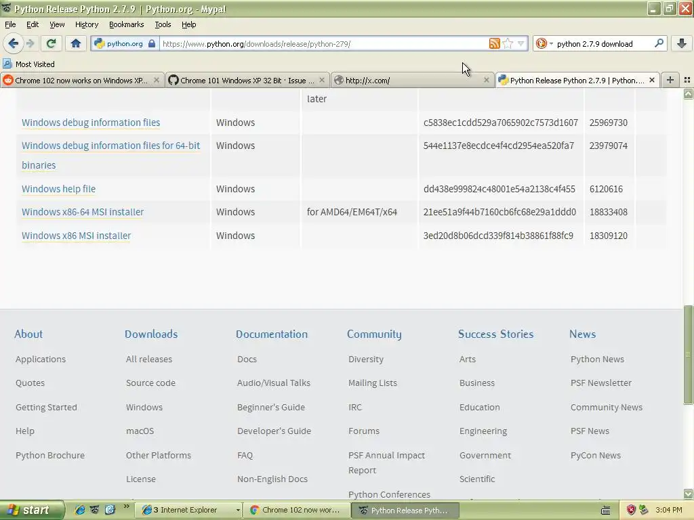The height and width of the screenshot is (520, 694).
Task: Switch to Chrome 102 now wor... taskbar button
Action: pos(297,510)
